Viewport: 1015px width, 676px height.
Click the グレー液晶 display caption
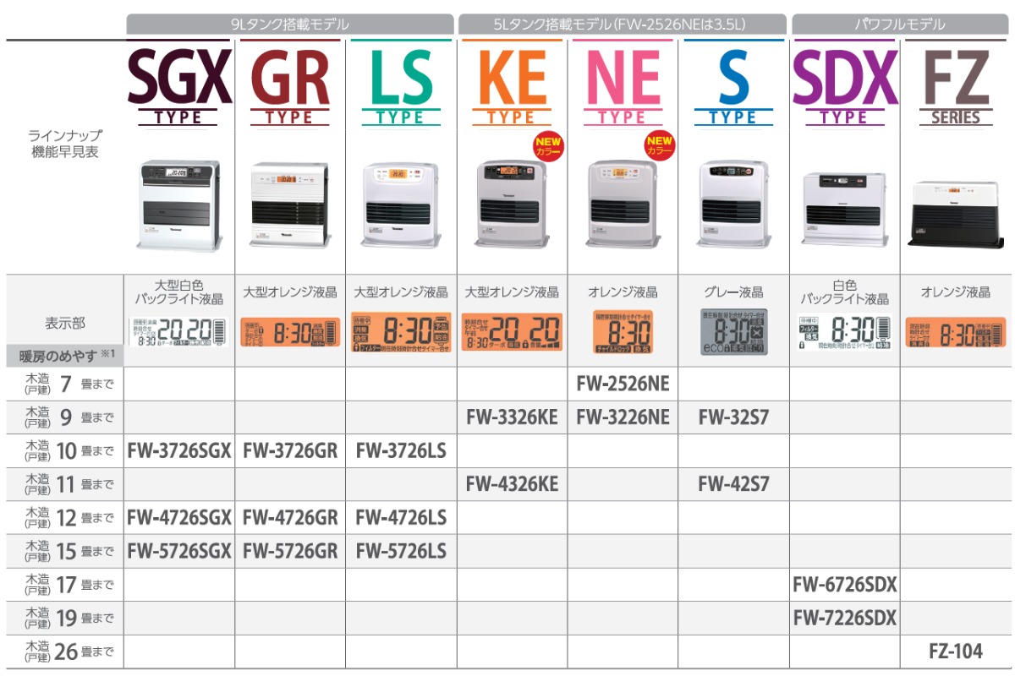733,292
